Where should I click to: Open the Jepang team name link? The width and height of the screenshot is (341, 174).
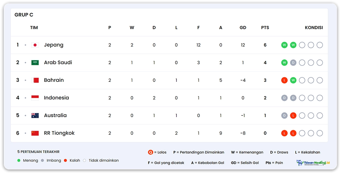click(x=54, y=45)
